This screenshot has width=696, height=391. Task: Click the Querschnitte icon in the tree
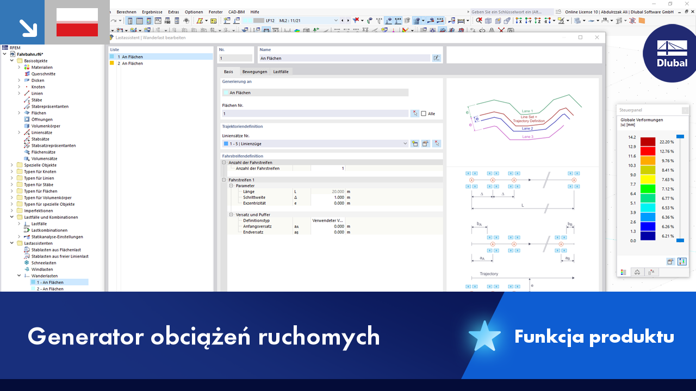pyautogui.click(x=27, y=74)
